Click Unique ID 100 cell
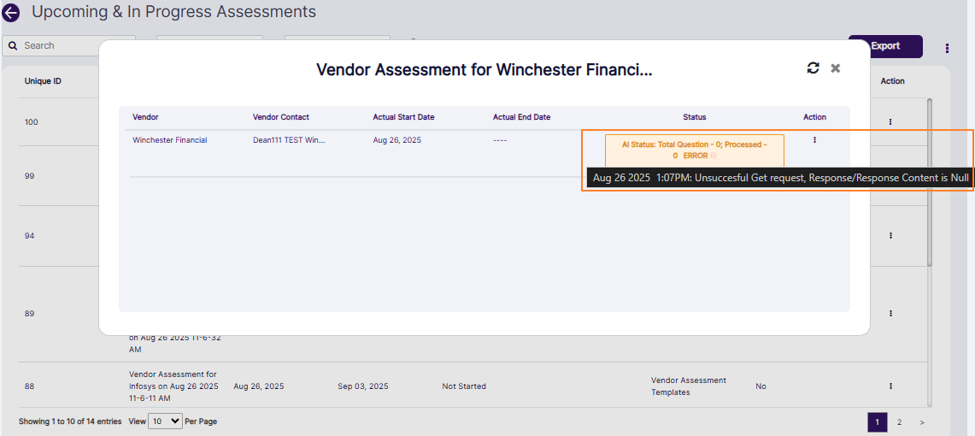Screen dimensions: 975x436 click(x=31, y=122)
